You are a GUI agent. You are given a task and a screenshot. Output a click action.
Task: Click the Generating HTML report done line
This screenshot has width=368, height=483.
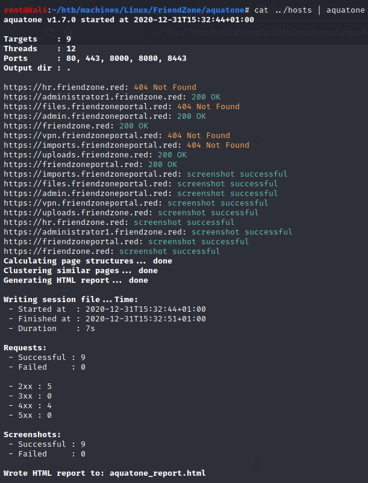point(76,280)
